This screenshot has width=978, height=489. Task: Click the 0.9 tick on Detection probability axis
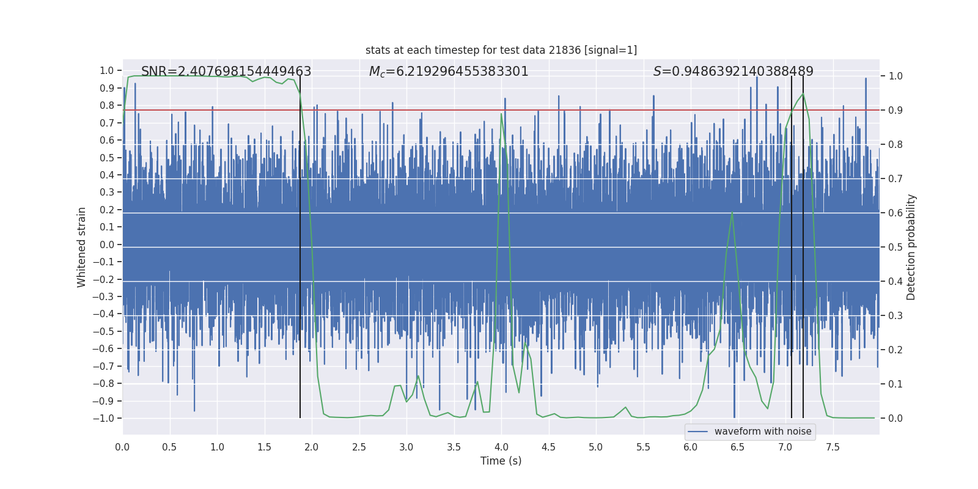[895, 111]
